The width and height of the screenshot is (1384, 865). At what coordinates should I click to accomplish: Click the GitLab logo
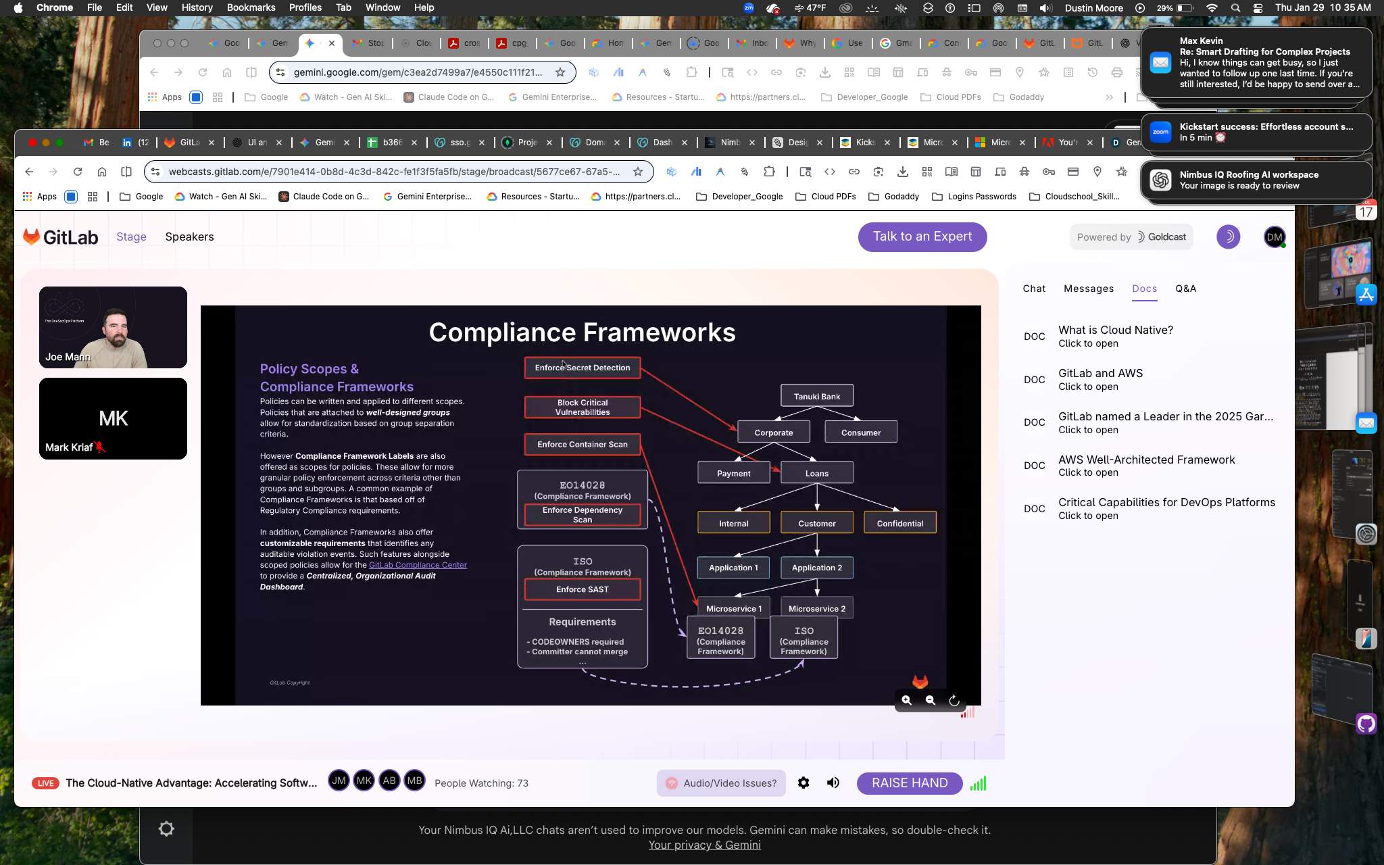pos(61,237)
